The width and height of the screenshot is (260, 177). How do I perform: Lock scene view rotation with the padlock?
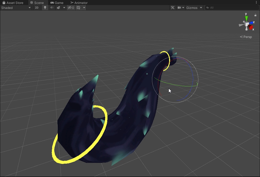(x=255, y=15)
